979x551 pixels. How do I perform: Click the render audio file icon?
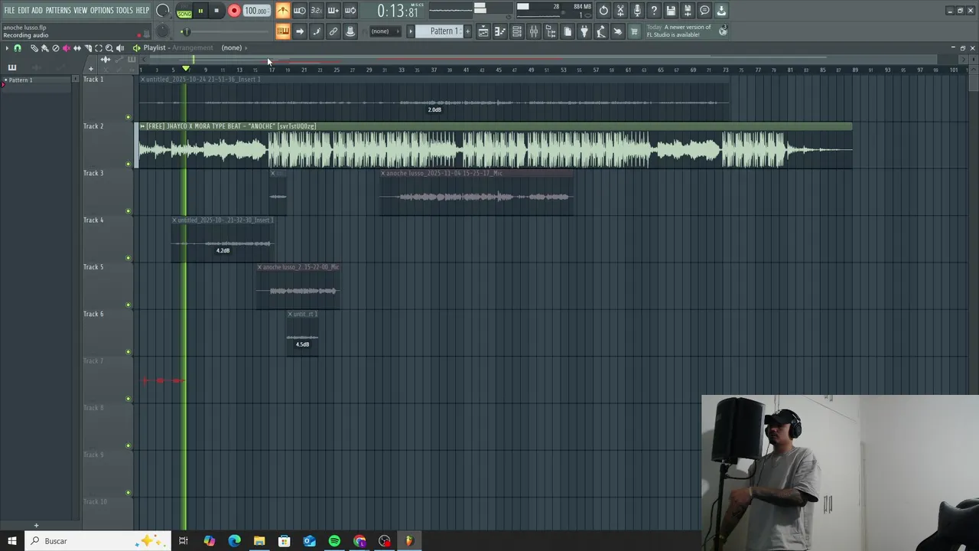pos(688,11)
